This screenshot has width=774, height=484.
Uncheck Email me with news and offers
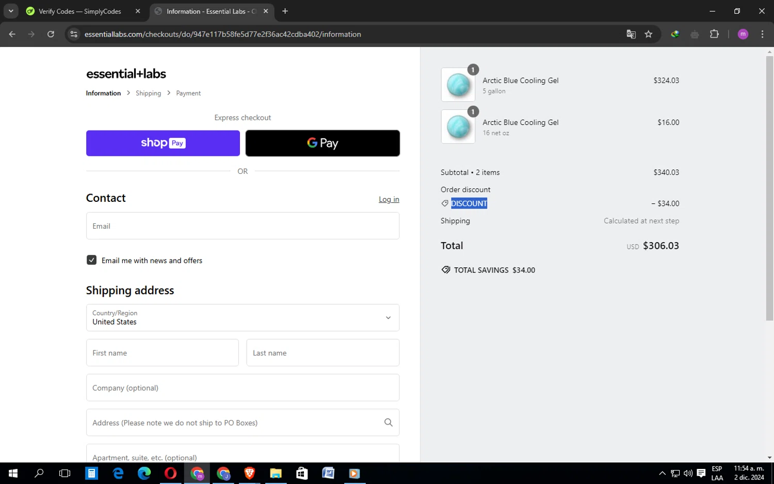tap(91, 260)
